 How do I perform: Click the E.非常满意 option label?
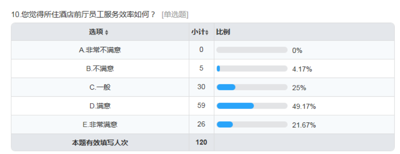point(100,125)
